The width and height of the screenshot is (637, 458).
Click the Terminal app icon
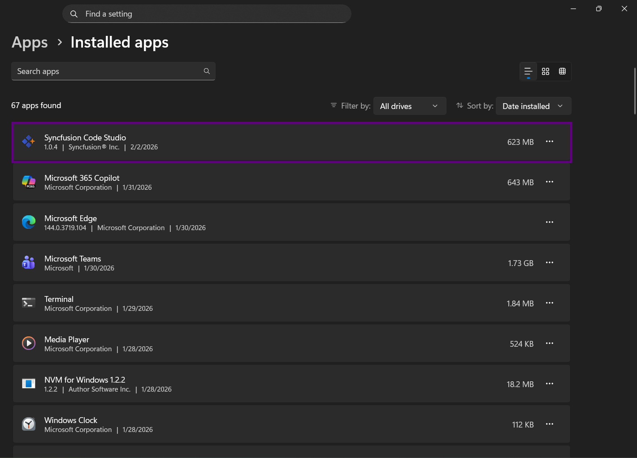pos(29,303)
